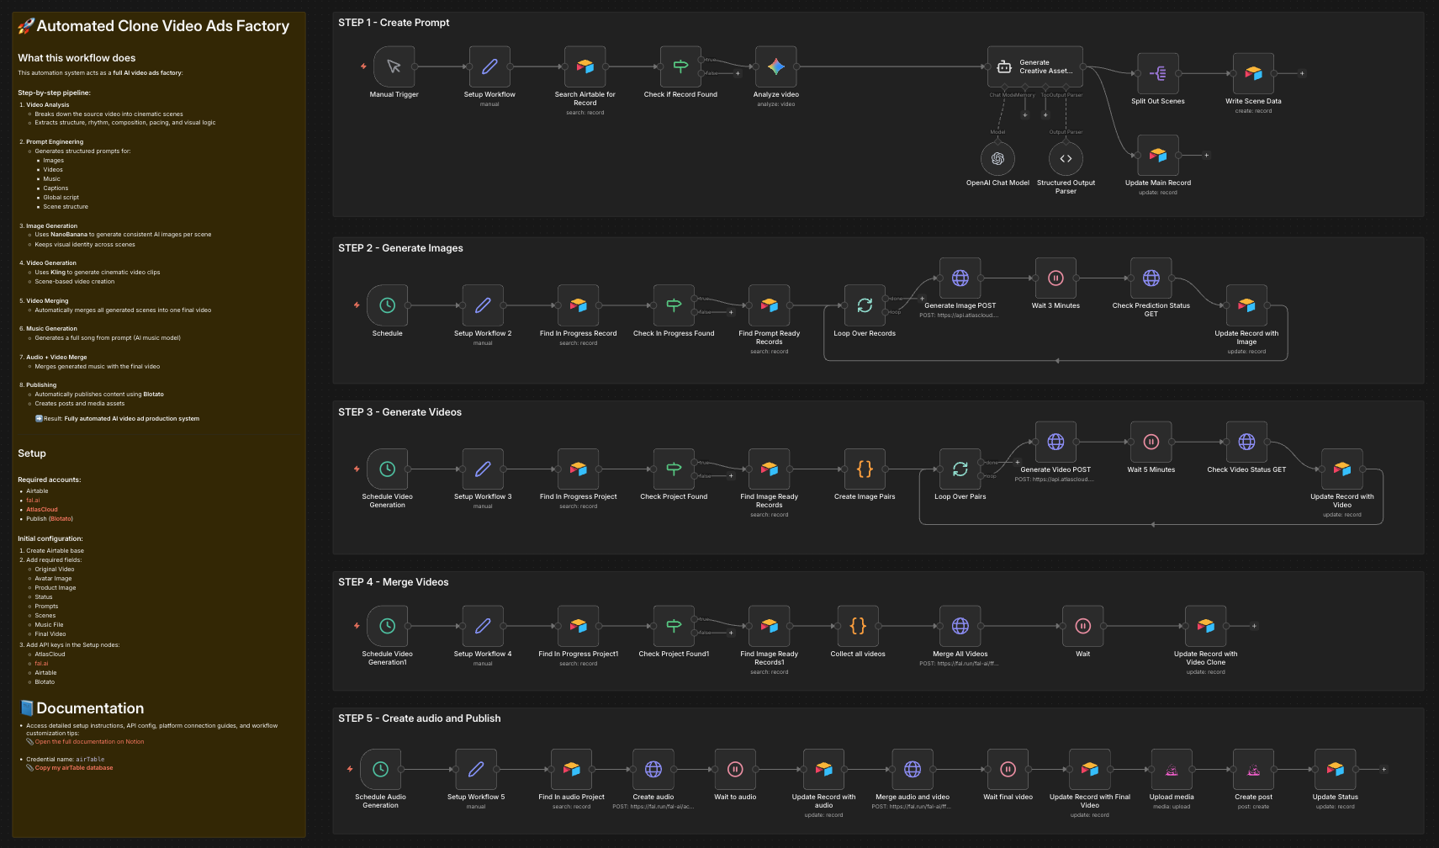Select the Manual Trigger node
This screenshot has width=1439, height=848.
394,68
